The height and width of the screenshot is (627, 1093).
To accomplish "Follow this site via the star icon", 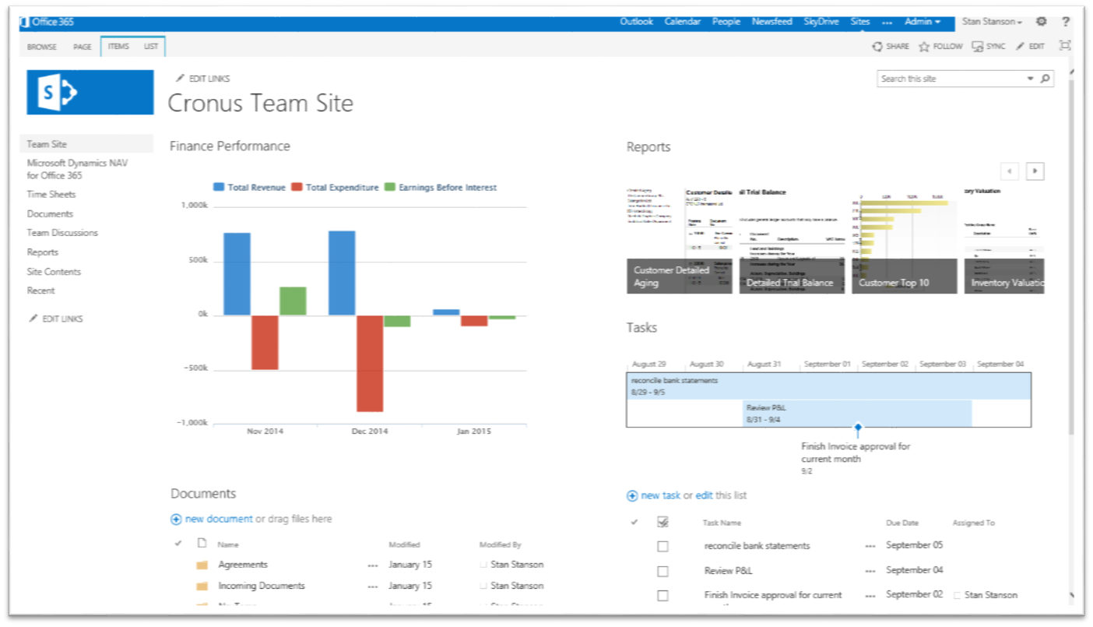I will pos(924,47).
